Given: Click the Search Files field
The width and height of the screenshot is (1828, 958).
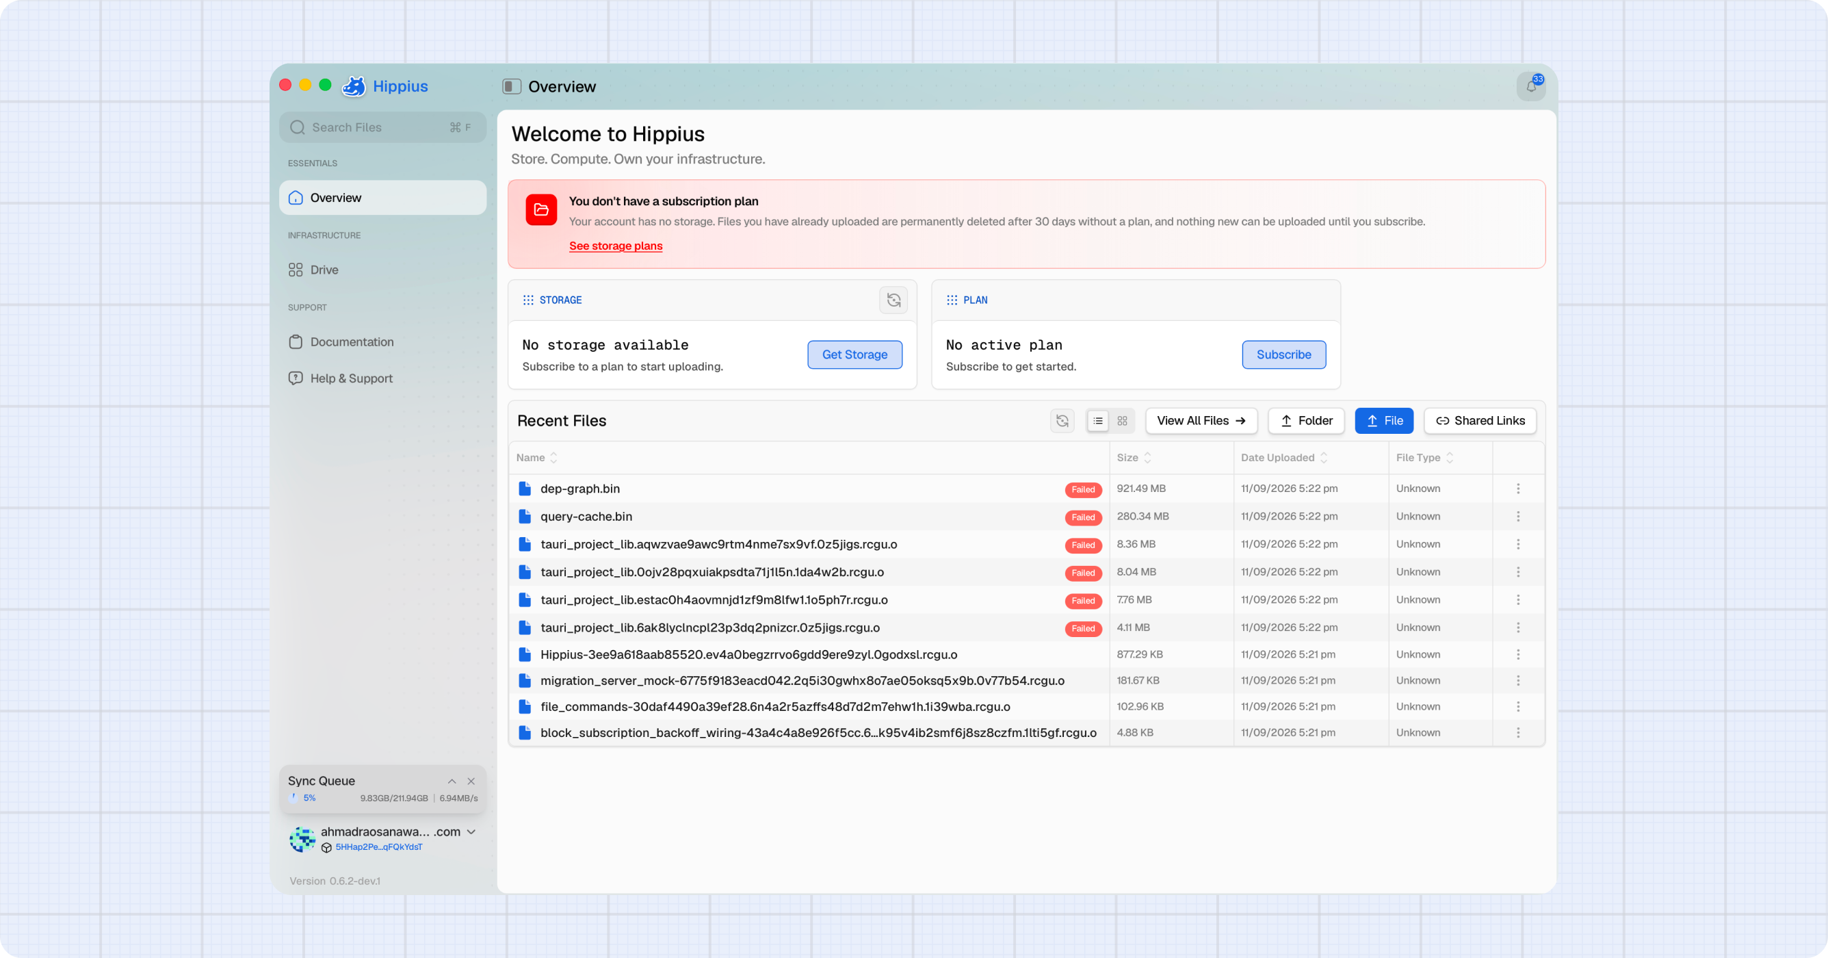Looking at the screenshot, I should tap(383, 128).
